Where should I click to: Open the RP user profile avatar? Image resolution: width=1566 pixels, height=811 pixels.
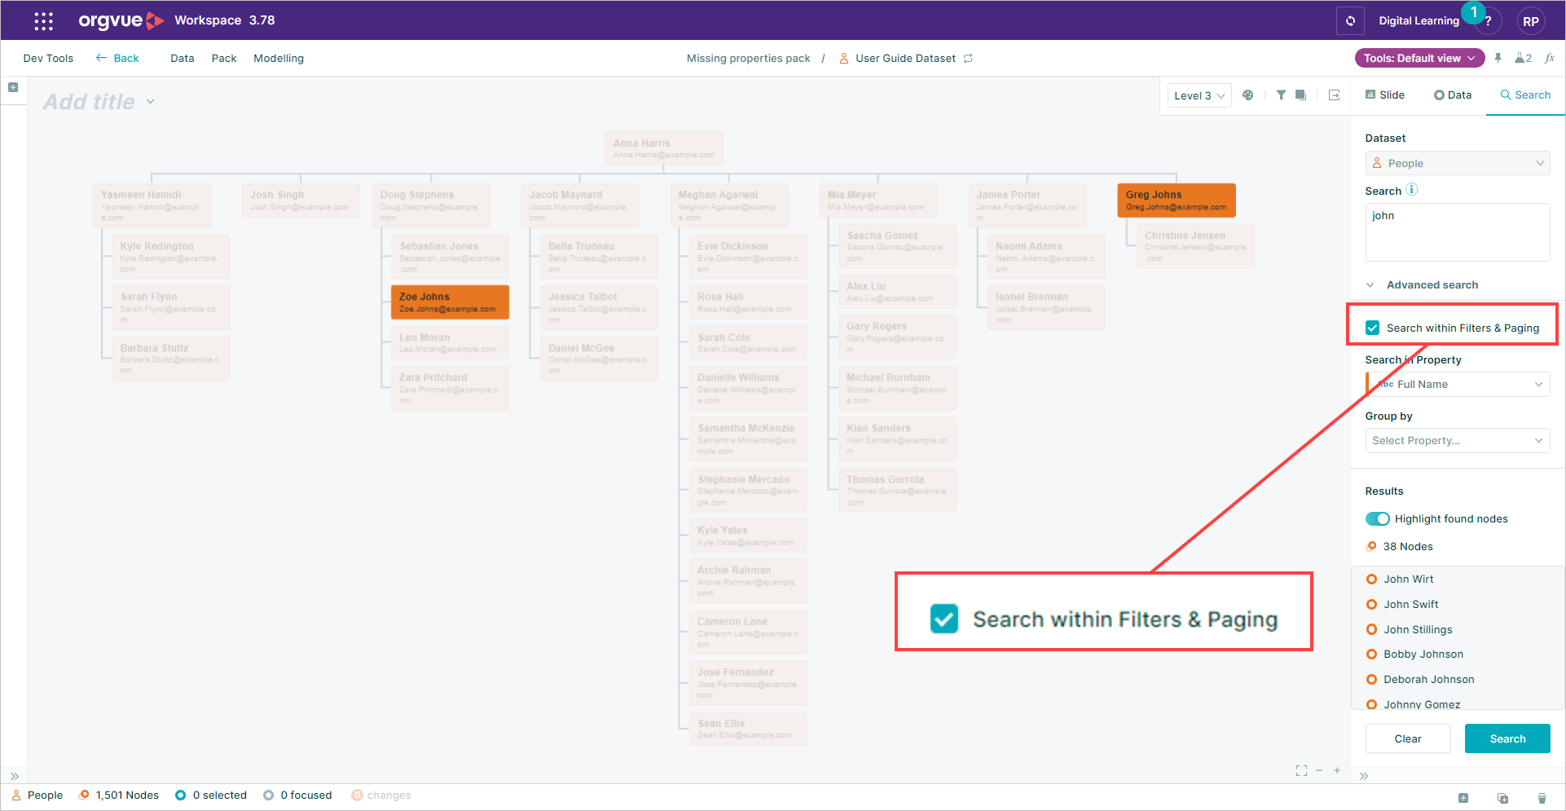point(1531,21)
